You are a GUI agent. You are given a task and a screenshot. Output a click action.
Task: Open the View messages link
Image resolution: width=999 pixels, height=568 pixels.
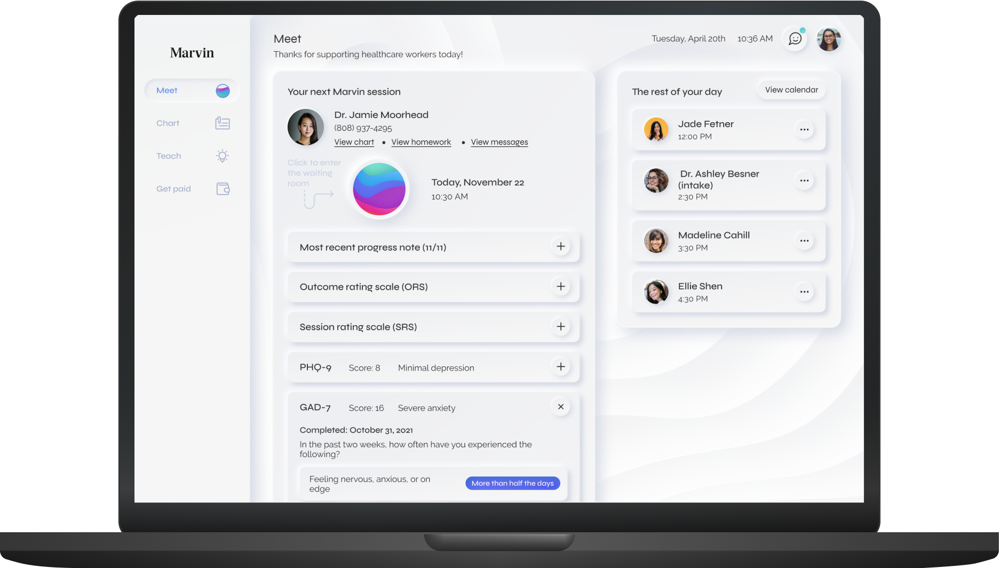click(x=499, y=142)
